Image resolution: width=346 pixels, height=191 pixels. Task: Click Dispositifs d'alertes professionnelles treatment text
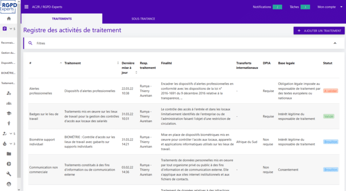[90, 91]
